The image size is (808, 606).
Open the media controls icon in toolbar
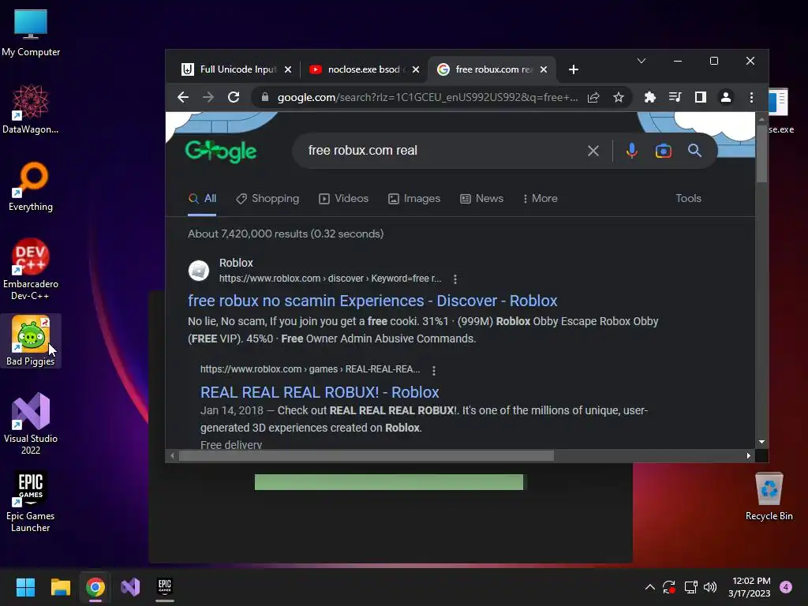click(675, 97)
